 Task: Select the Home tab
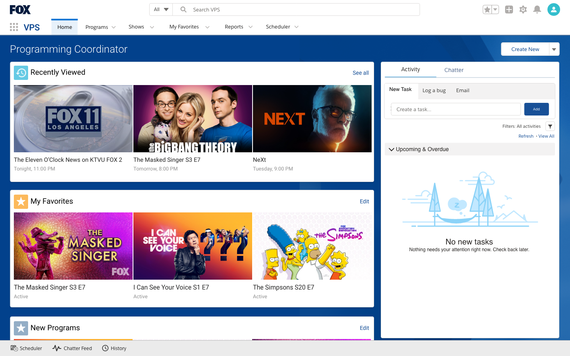65,27
